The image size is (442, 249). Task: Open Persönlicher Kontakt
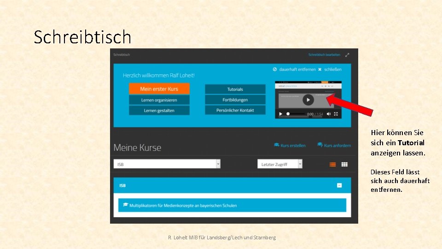235,110
